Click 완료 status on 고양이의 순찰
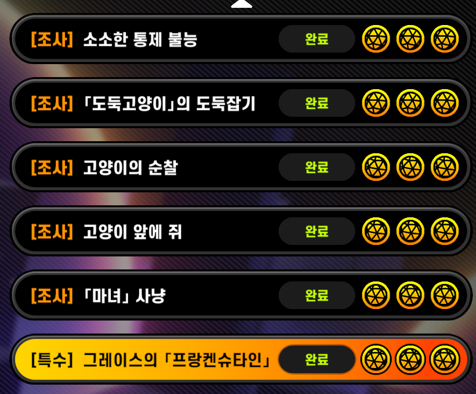Screen dimensions: 476x394 (317, 167)
